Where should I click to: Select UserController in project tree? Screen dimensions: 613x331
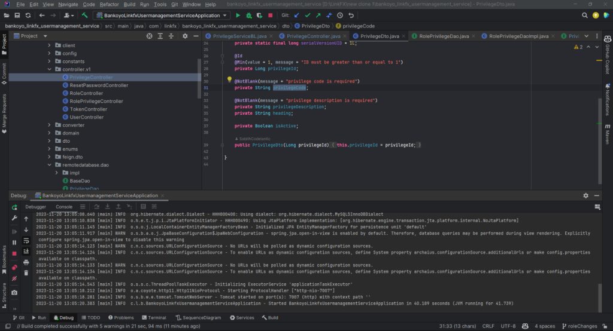tap(86, 117)
